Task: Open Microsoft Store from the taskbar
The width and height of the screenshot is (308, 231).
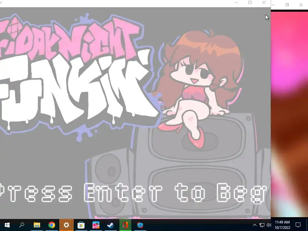Action: [81, 225]
